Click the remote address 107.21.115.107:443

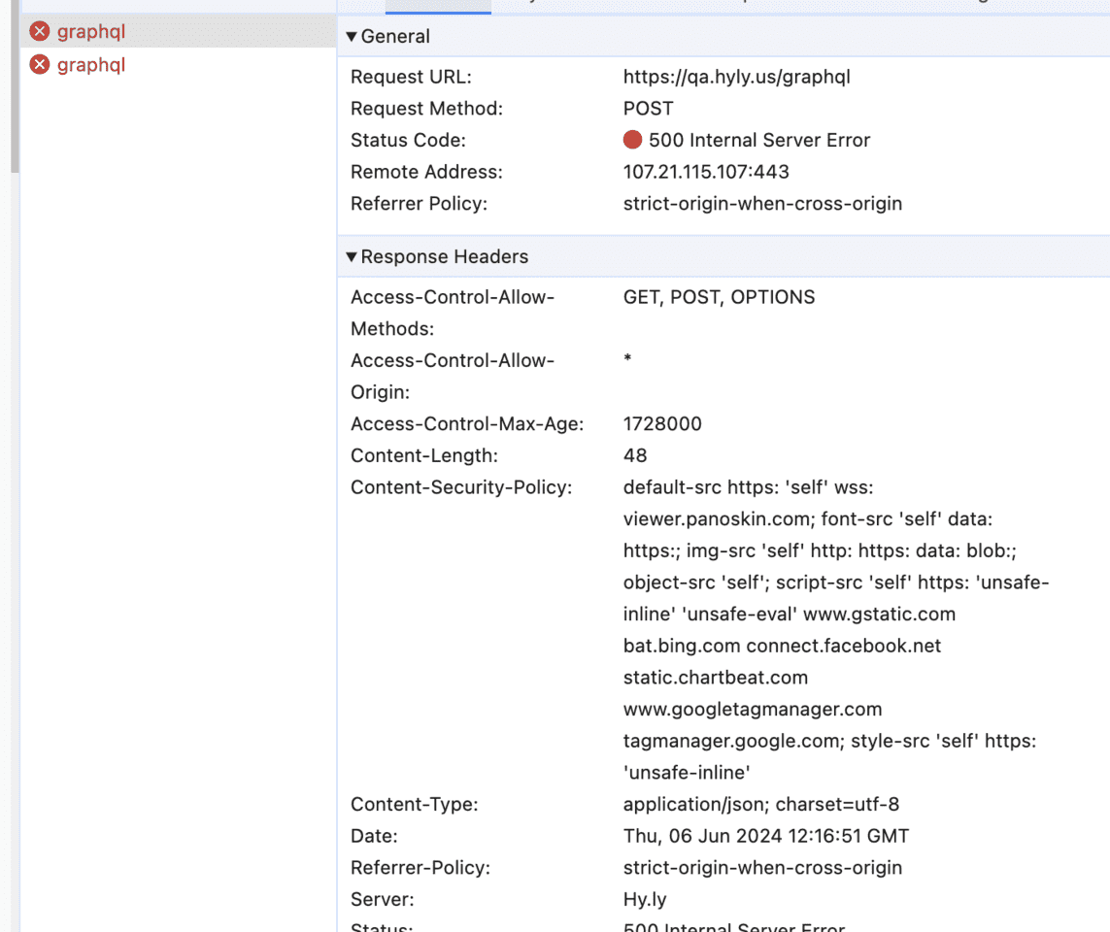tap(706, 172)
